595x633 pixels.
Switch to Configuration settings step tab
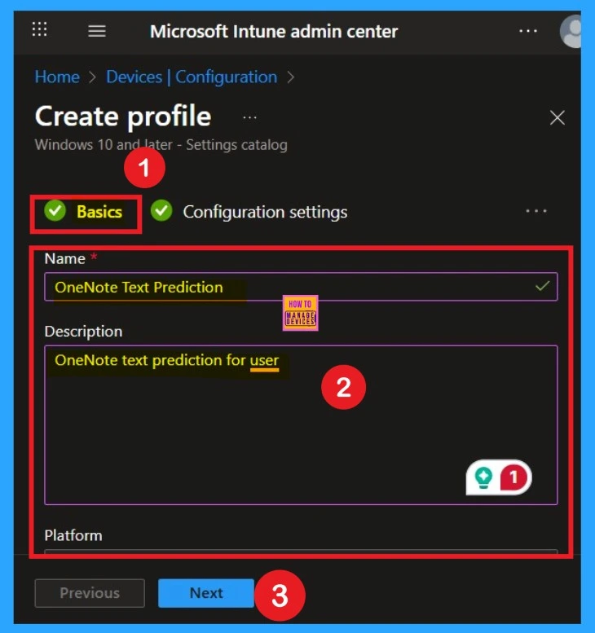249,212
